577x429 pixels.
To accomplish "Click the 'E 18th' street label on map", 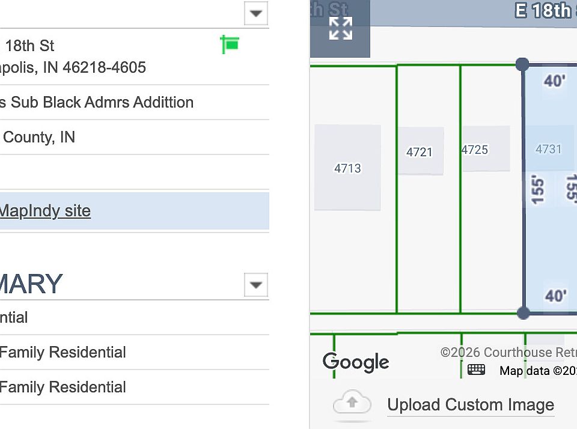I will pyautogui.click(x=543, y=10).
